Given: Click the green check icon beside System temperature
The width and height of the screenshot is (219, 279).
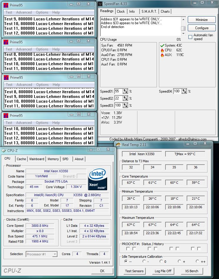Looking at the screenshot, I should (x=162, y=45).
